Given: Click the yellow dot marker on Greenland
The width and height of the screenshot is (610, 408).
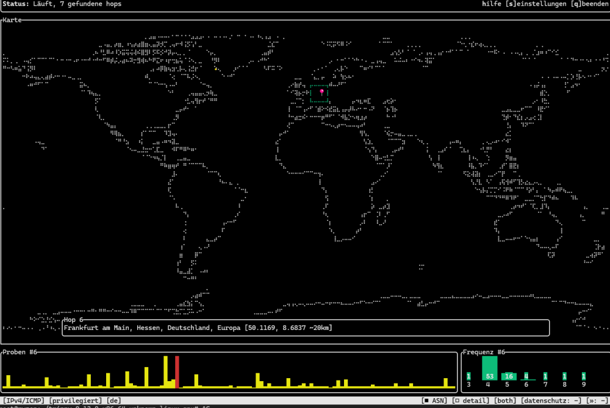Looking at the screenshot, I should (x=215, y=69).
